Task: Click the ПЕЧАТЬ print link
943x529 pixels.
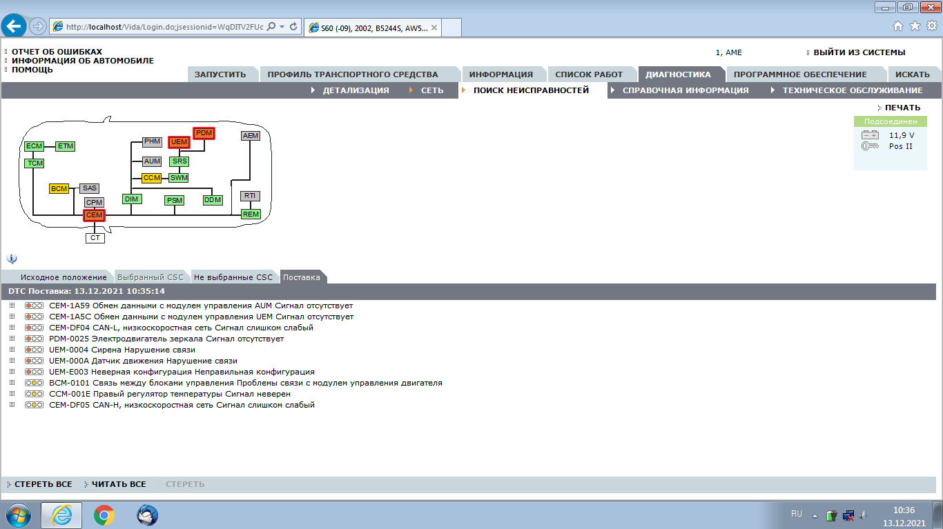Action: pyautogui.click(x=902, y=108)
